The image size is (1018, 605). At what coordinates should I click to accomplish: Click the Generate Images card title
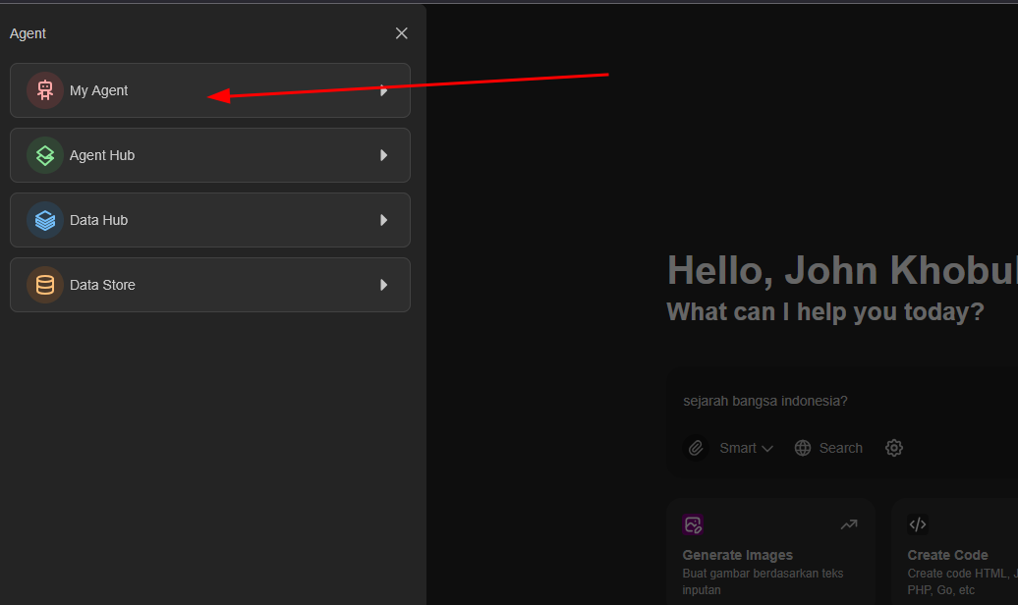point(737,555)
